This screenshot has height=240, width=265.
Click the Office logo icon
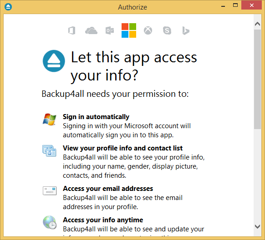pos(72,30)
